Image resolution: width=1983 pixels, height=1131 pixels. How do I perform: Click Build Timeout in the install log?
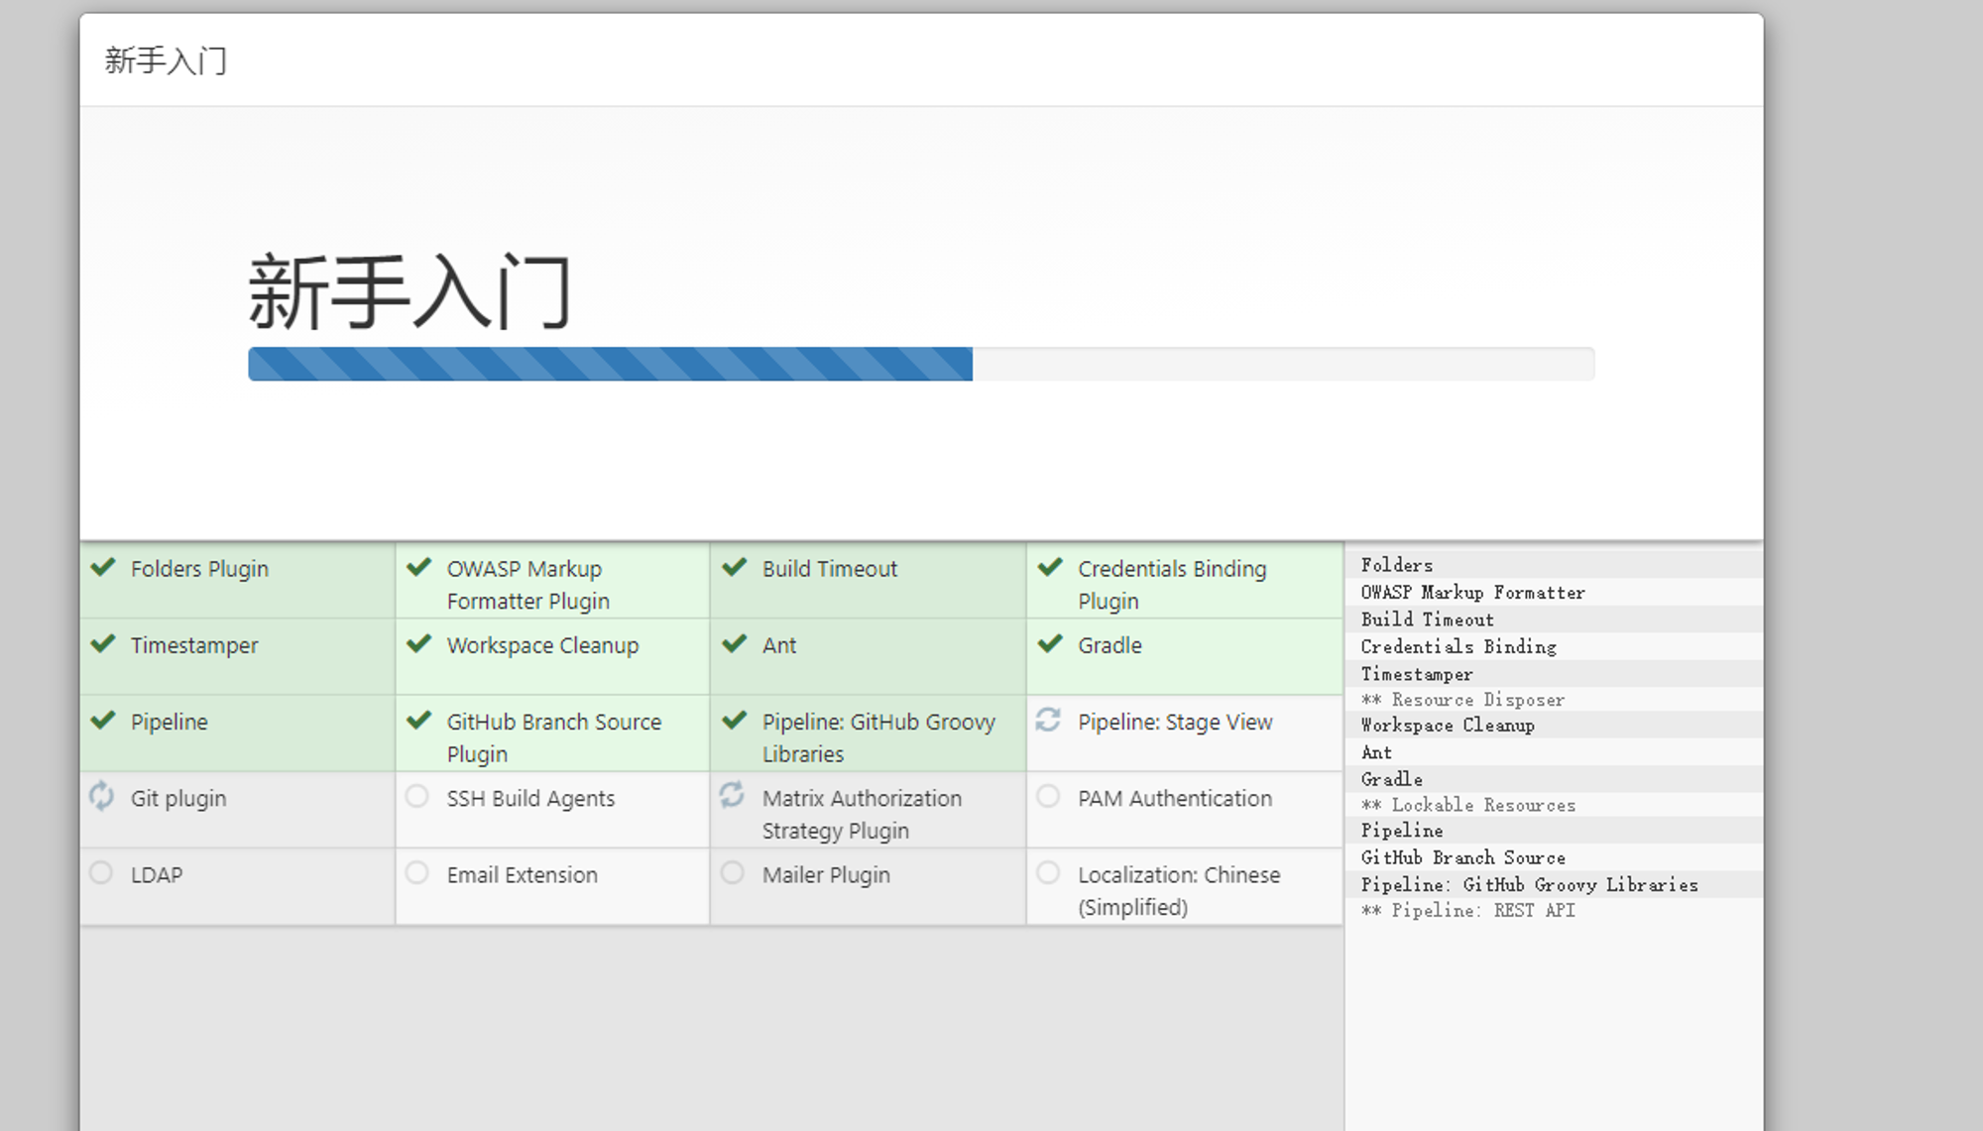click(1427, 619)
